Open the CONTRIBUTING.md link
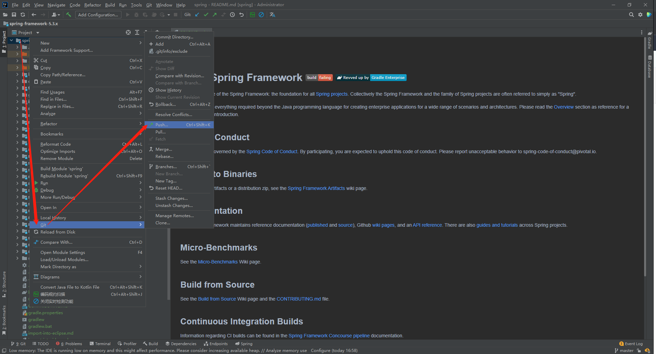Screen dimensions: 656x354 pos(298,299)
